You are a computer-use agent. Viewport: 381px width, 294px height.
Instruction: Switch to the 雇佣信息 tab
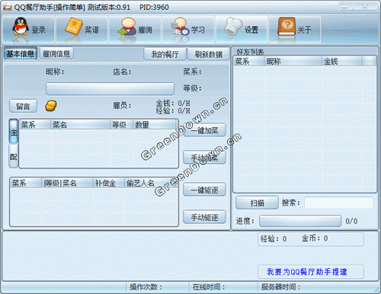(56, 53)
